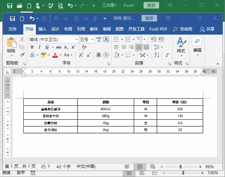
Task: Toggle character shading
Action: click(99, 55)
